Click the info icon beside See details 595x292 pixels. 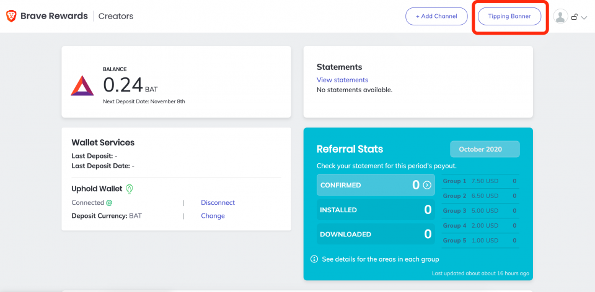[314, 259]
